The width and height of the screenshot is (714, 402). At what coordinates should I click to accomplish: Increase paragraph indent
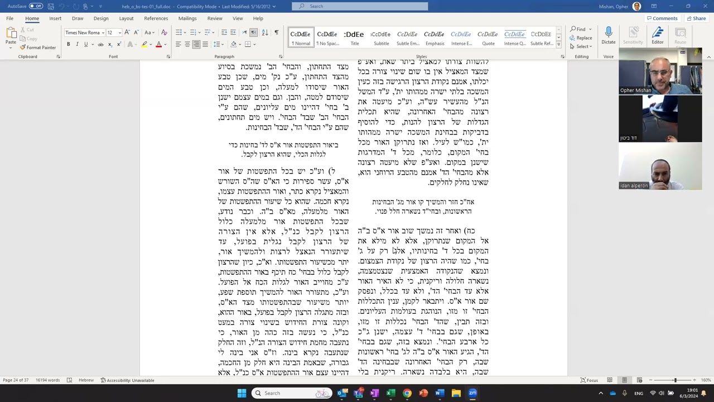click(232, 32)
